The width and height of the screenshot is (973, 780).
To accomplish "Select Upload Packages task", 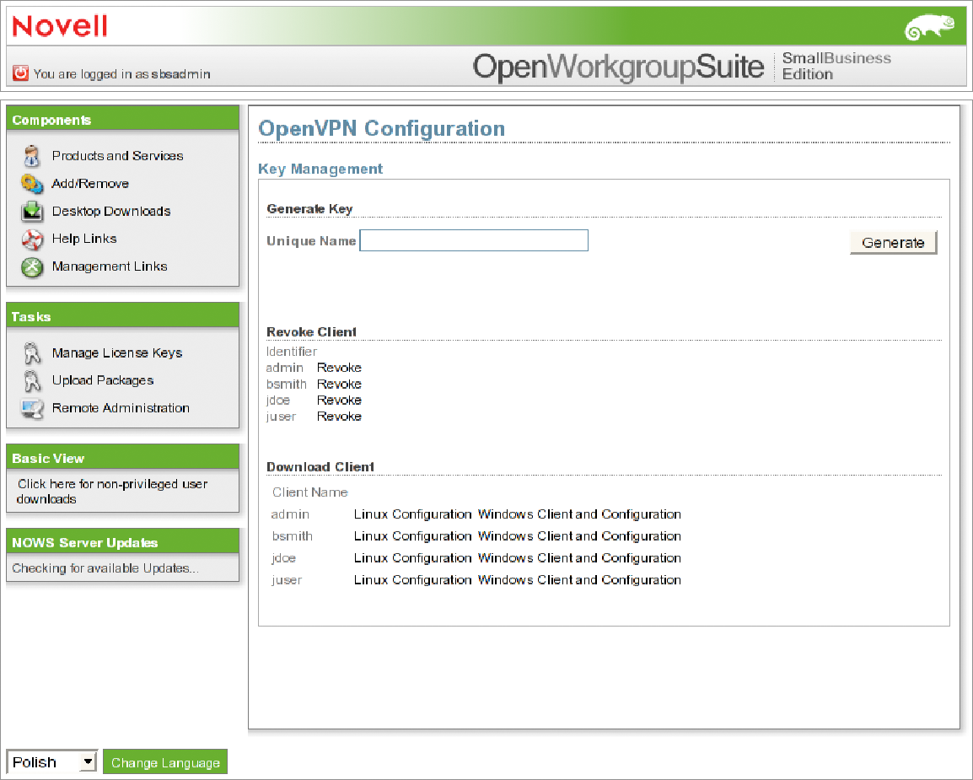I will pos(103,379).
